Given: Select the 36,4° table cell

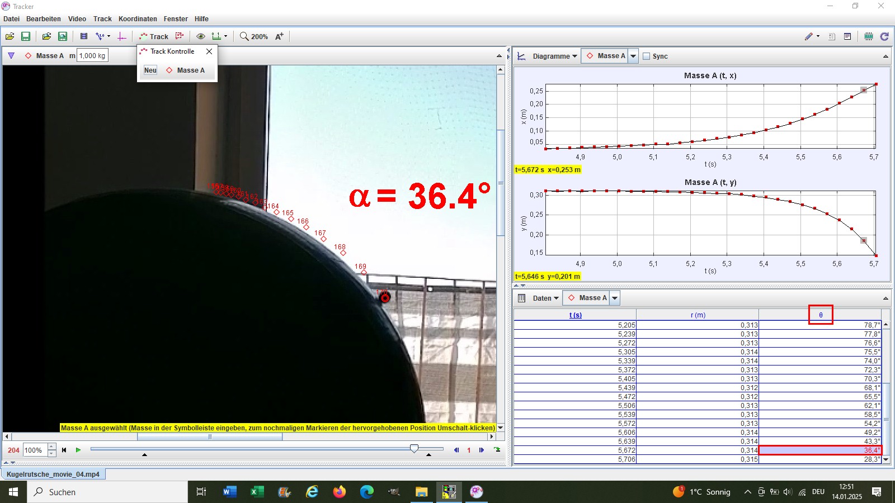Looking at the screenshot, I should pos(820,450).
